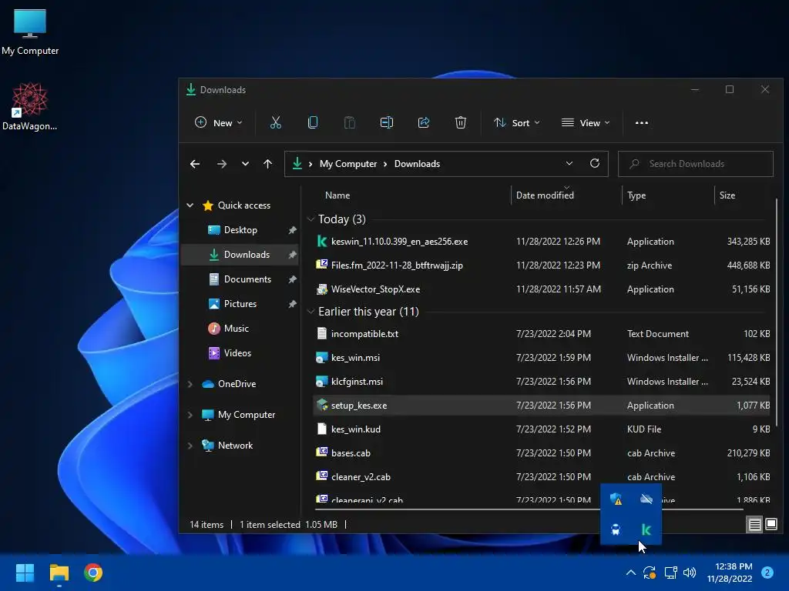Image resolution: width=789 pixels, height=591 pixels.
Task: Open File Explorer from the taskbar
Action: pyautogui.click(x=59, y=573)
